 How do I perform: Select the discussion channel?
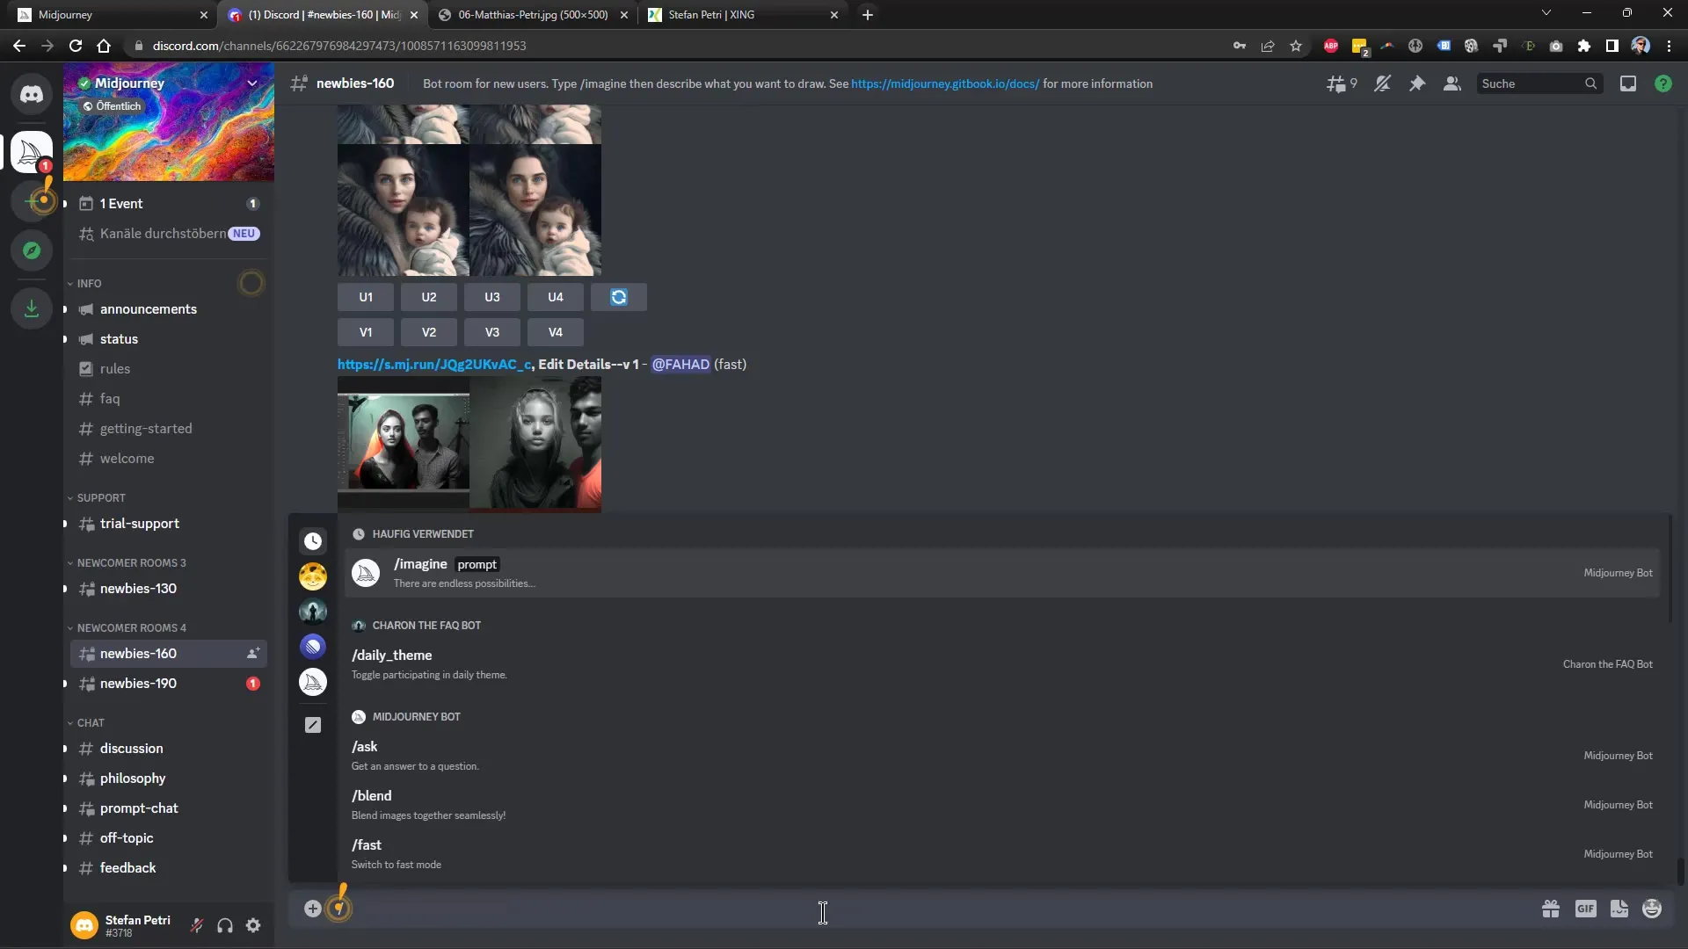pyautogui.click(x=131, y=748)
